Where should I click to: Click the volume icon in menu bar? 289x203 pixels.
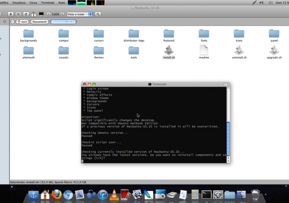point(262,2)
